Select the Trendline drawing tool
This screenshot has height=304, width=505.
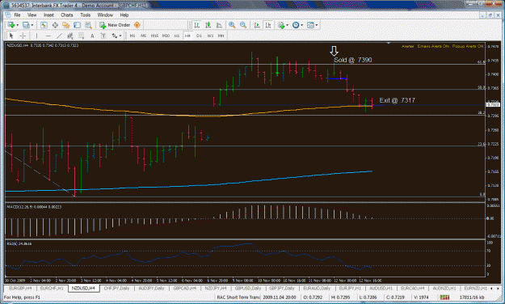59,36
